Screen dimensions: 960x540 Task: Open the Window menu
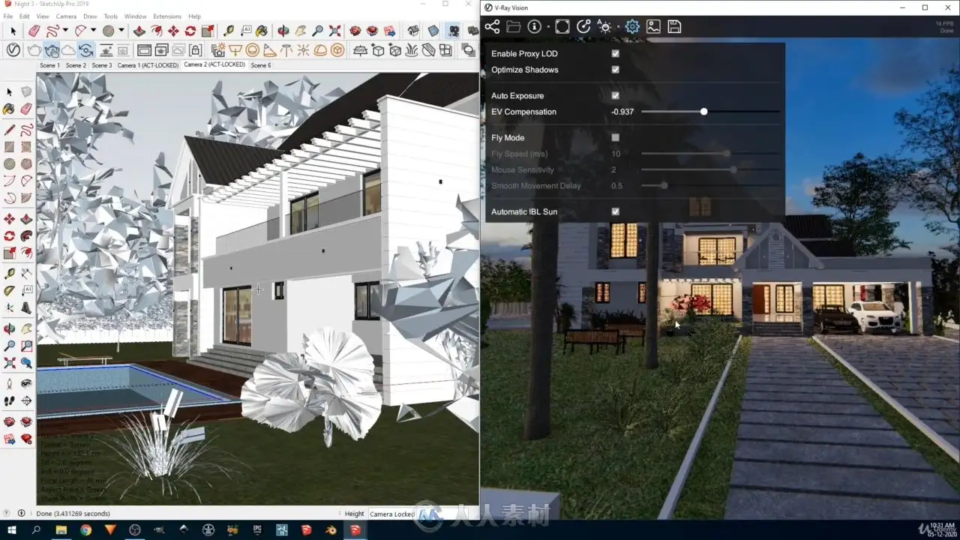pos(135,16)
